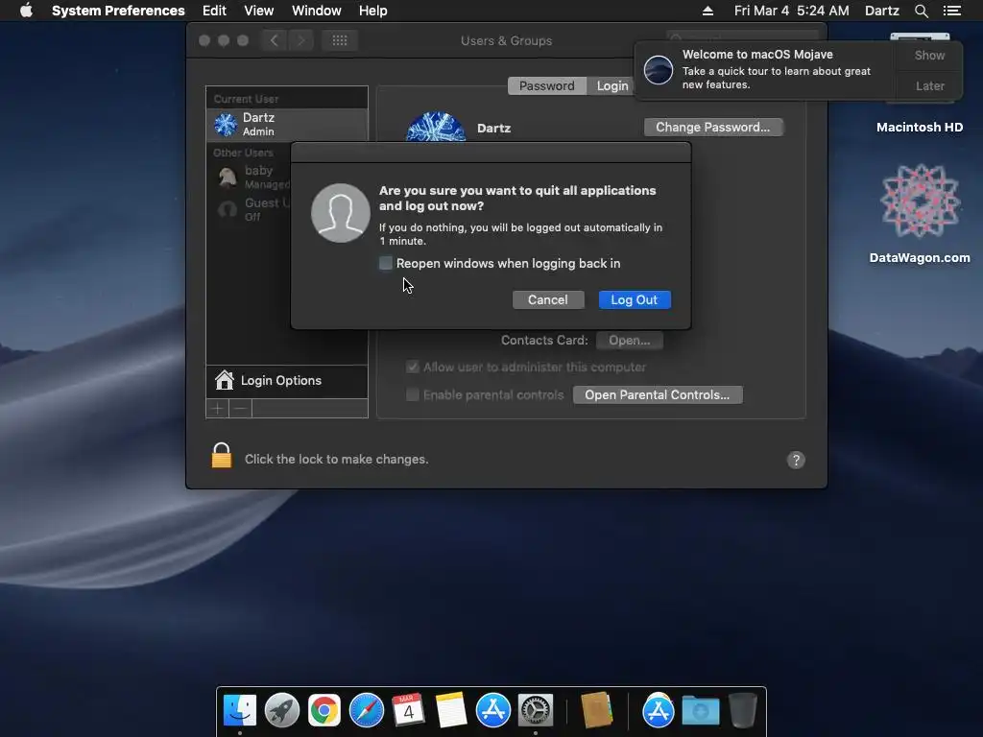Open Safari in the Dock
Screen dimensions: 983x737
click(366, 710)
